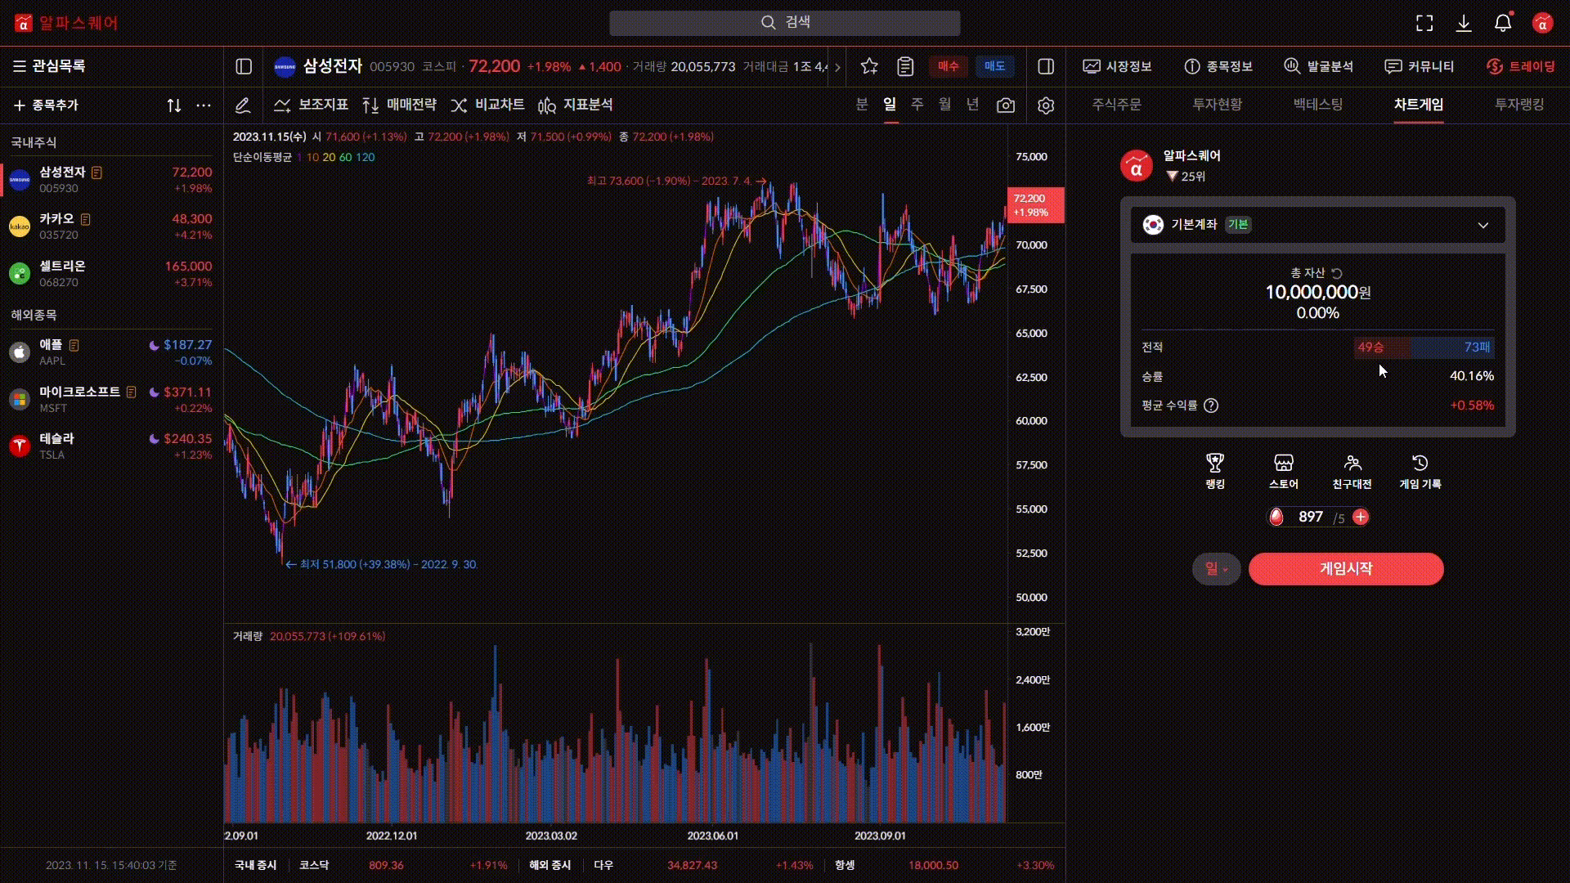The width and height of the screenshot is (1570, 883).
Task: Expand more stock info with chevron arrow
Action: [837, 67]
